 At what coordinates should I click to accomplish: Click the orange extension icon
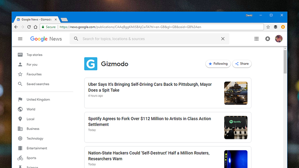[x=283, y=27]
